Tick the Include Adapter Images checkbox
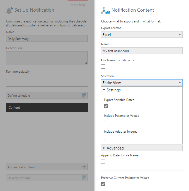 click(x=106, y=138)
